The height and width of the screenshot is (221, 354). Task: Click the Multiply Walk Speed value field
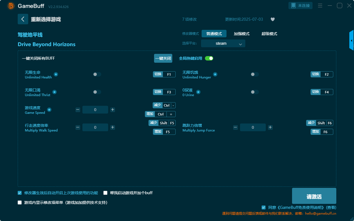pyautogui.click(x=95, y=127)
